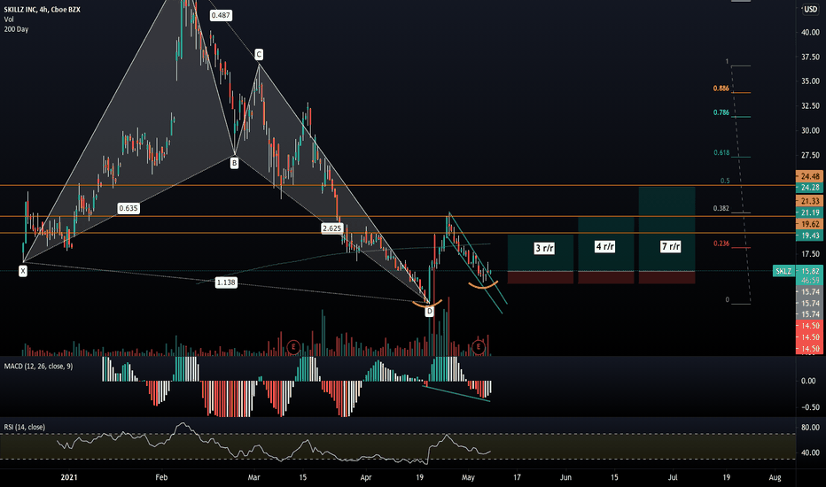Click the 0.618 Fibonacci level label
826x487 pixels.
click(721, 152)
